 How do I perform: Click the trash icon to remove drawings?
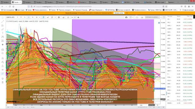tap(3, 82)
